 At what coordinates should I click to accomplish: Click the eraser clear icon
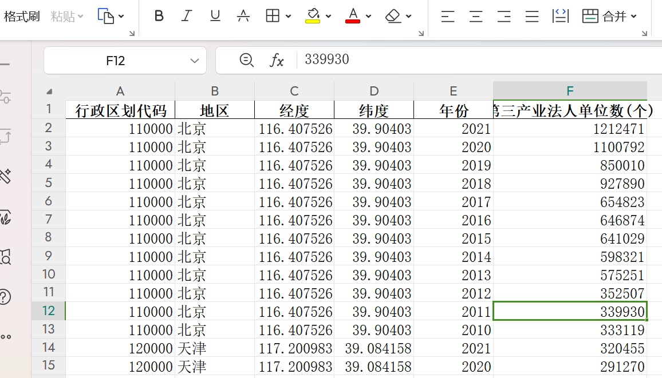coord(393,16)
